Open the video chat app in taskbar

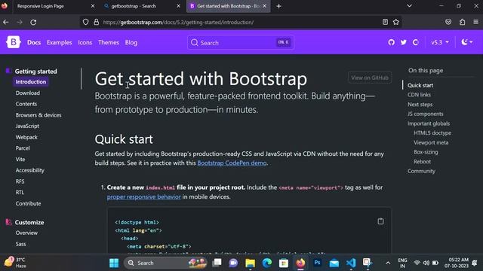coord(233,263)
